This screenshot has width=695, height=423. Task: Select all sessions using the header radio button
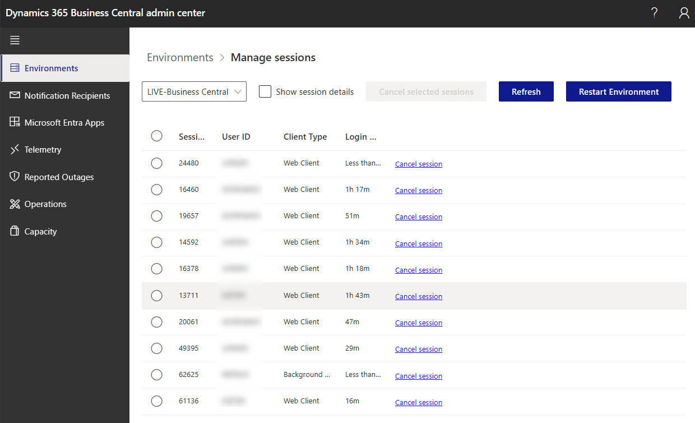point(157,136)
